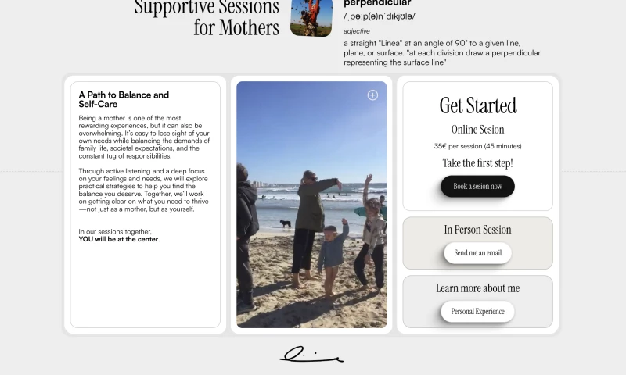Click the A Path to Balance heading

tap(124, 99)
